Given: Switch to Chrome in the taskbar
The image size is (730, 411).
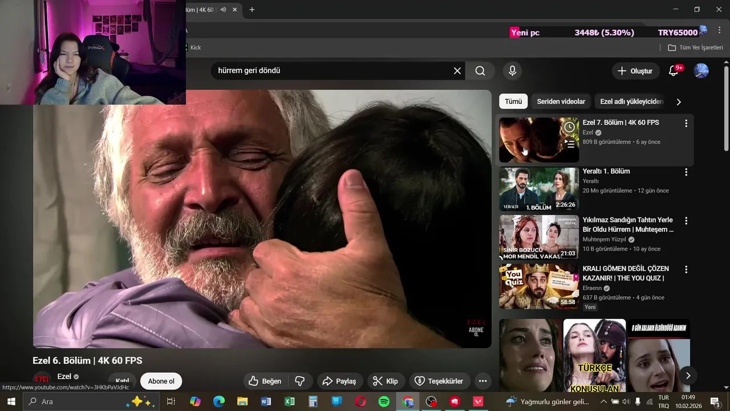Looking at the screenshot, I should click(408, 402).
